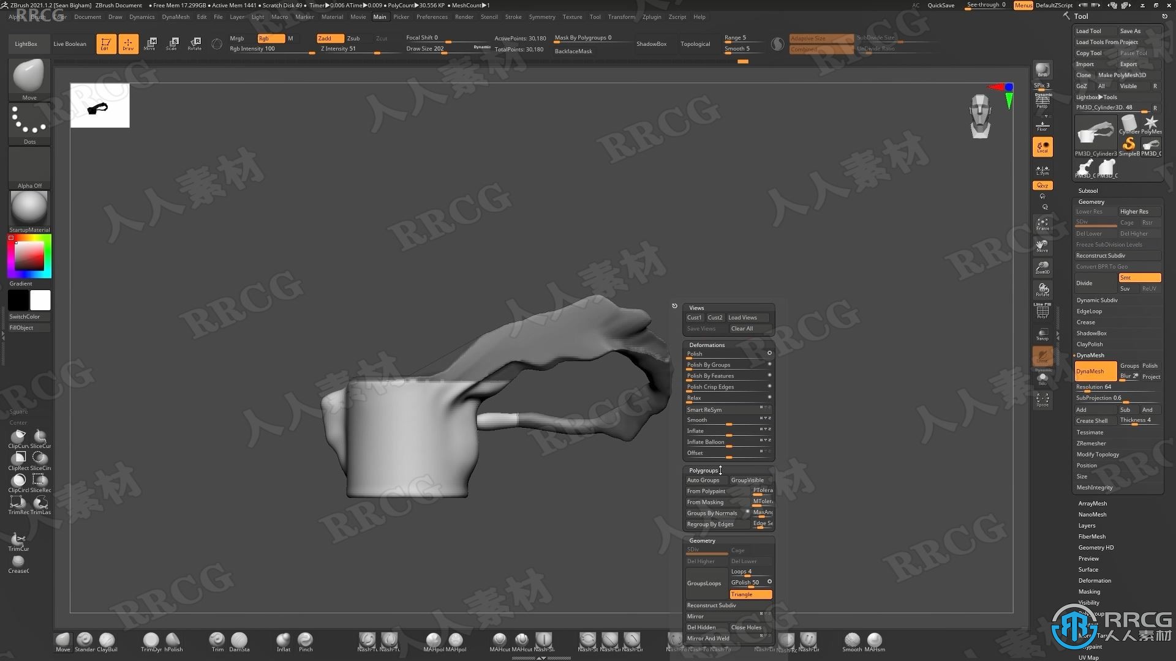This screenshot has width=1176, height=661.
Task: Click the NanoMesh icon in Tool panel
Action: 1092,514
